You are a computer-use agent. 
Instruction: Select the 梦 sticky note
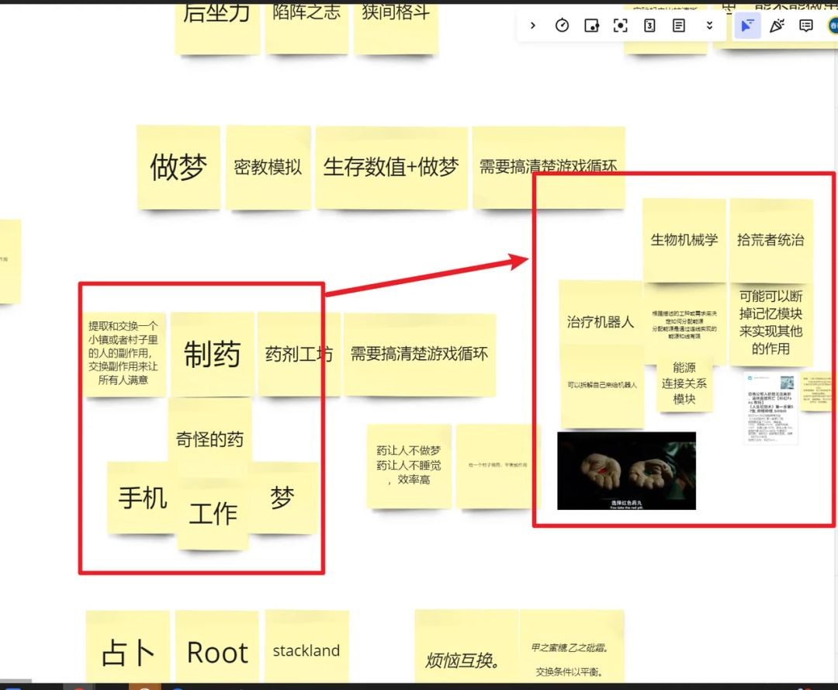(x=284, y=498)
